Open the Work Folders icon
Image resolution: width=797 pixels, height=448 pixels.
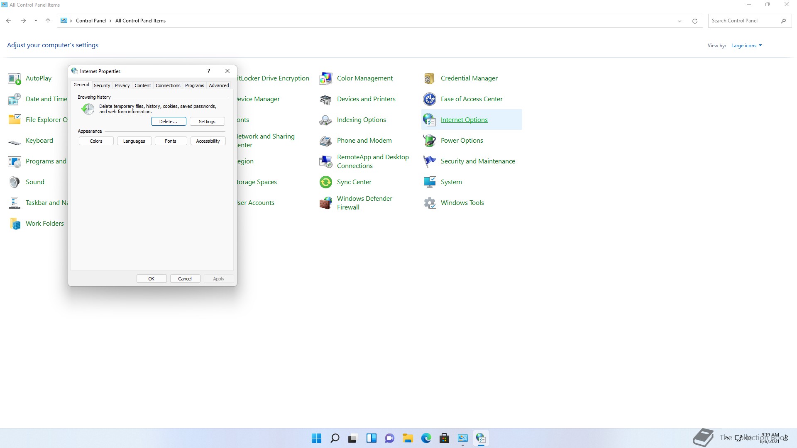[x=15, y=224]
